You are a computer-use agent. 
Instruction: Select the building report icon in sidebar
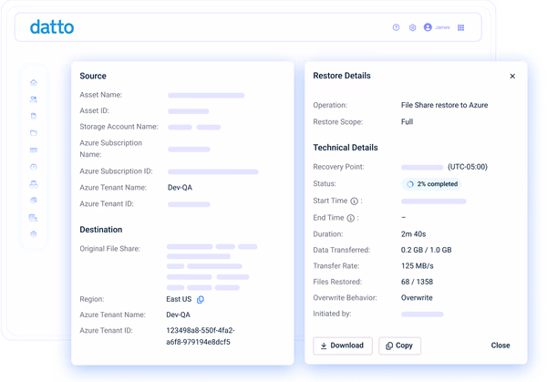tap(33, 218)
